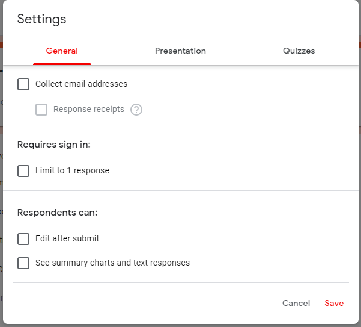Click the Settings dialog title
The height and width of the screenshot is (327, 361).
[41, 19]
